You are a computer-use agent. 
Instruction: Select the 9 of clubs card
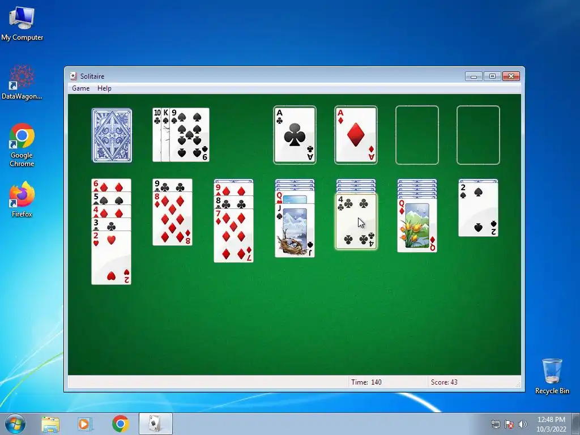[172, 185]
